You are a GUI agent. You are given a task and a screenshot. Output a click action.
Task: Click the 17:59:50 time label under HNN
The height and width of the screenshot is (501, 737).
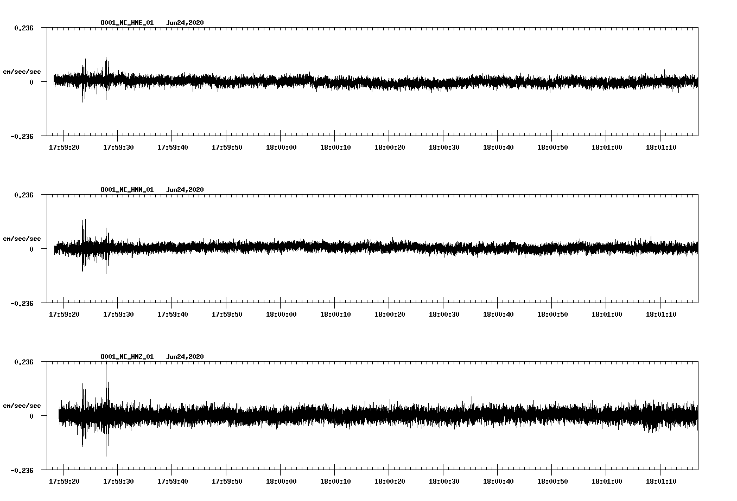(227, 314)
